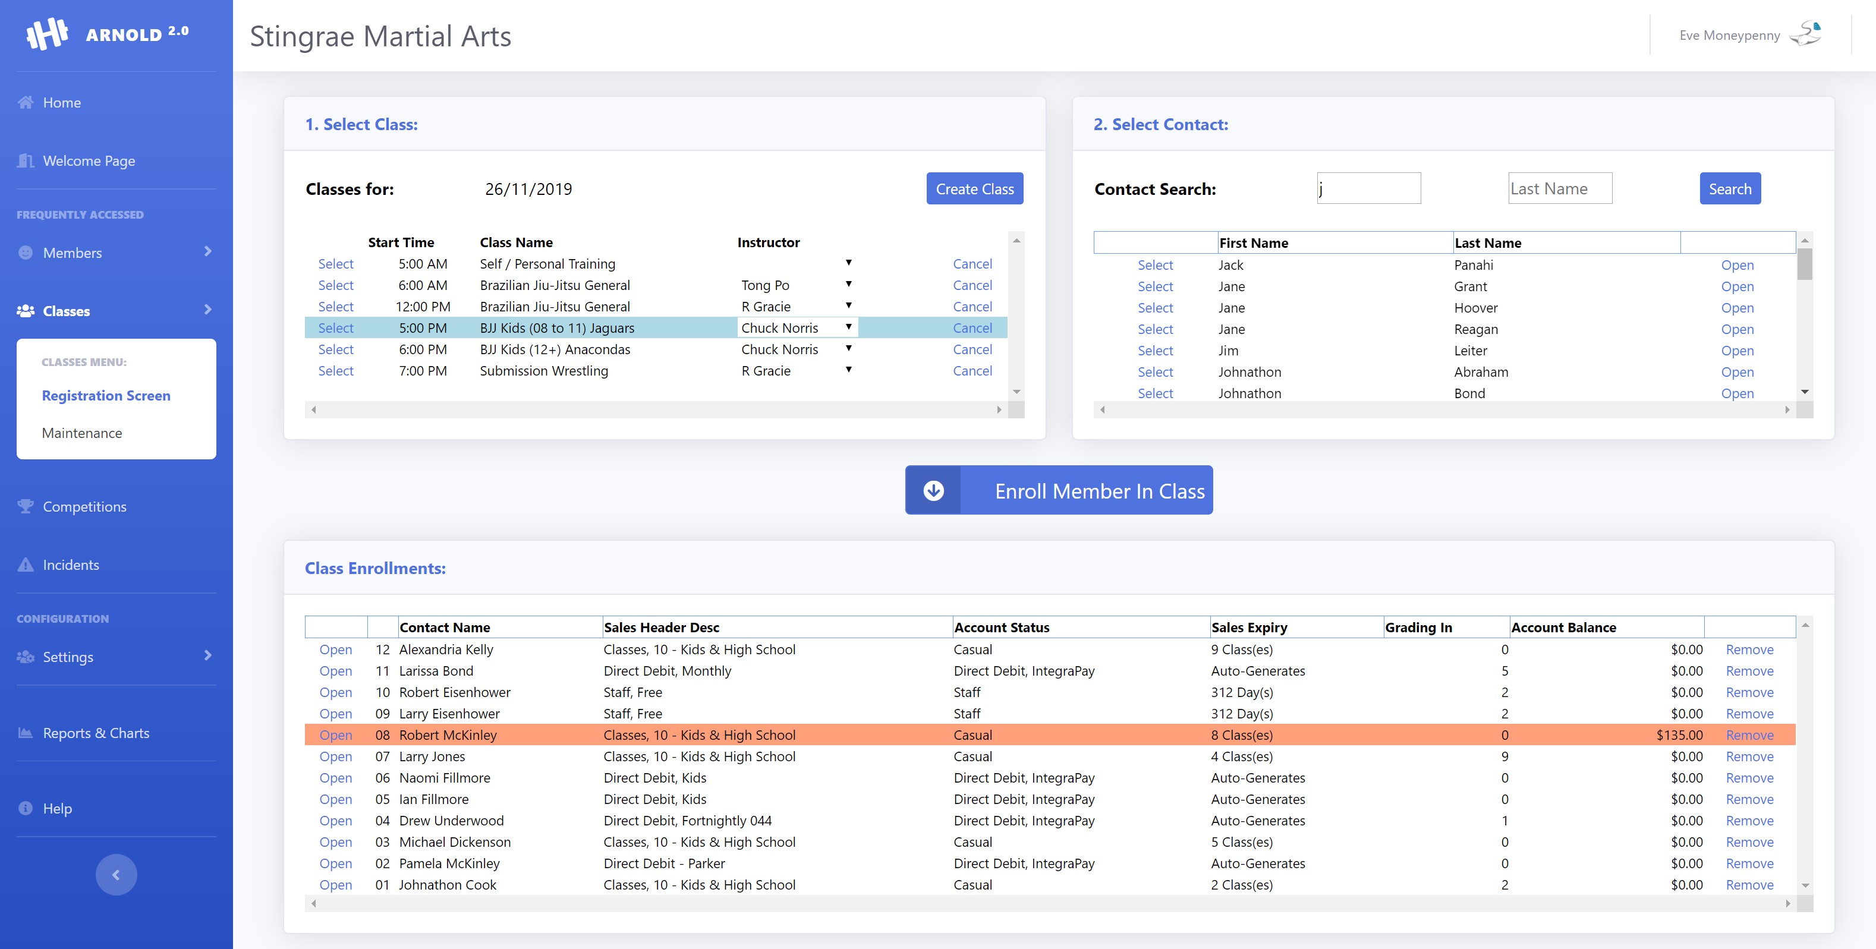
Task: Click Eve Moneypenny profile avatar
Action: [x=1806, y=34]
